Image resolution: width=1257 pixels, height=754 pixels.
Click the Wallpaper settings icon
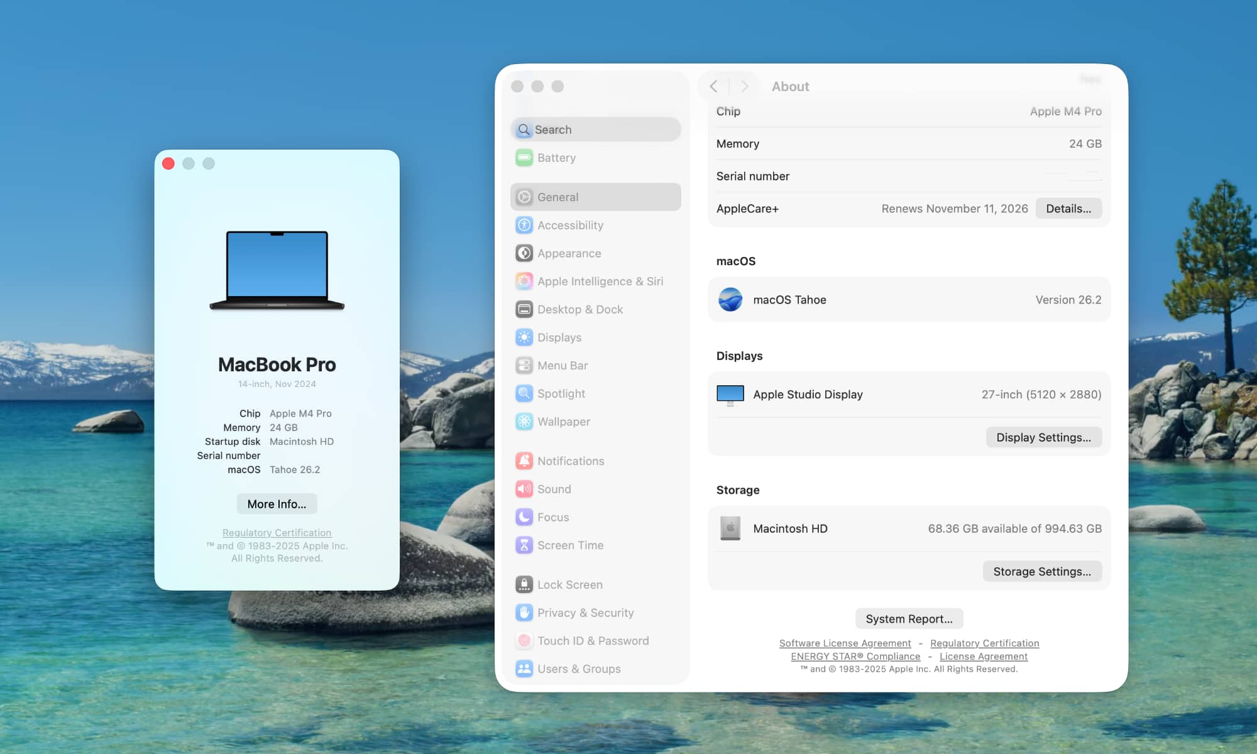pos(524,422)
